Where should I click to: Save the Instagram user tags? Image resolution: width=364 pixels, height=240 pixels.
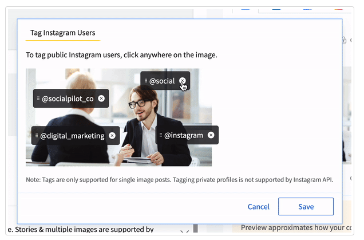coord(306,207)
